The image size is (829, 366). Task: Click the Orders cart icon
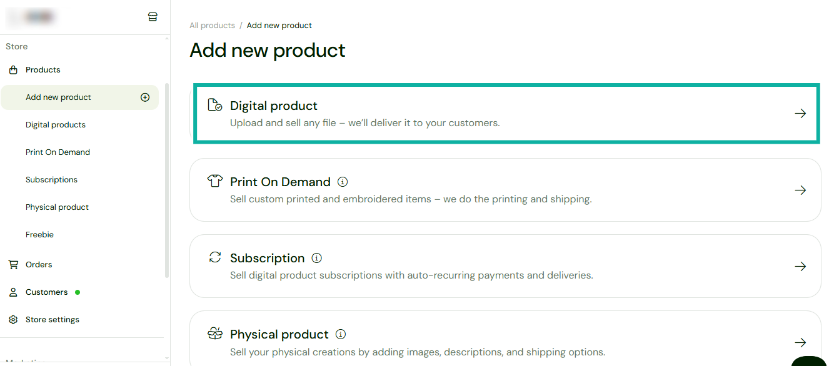pyautogui.click(x=13, y=264)
